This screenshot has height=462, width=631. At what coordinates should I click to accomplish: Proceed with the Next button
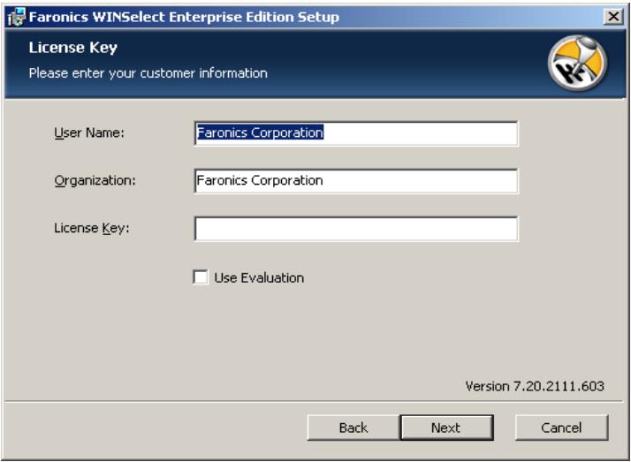pos(446,428)
